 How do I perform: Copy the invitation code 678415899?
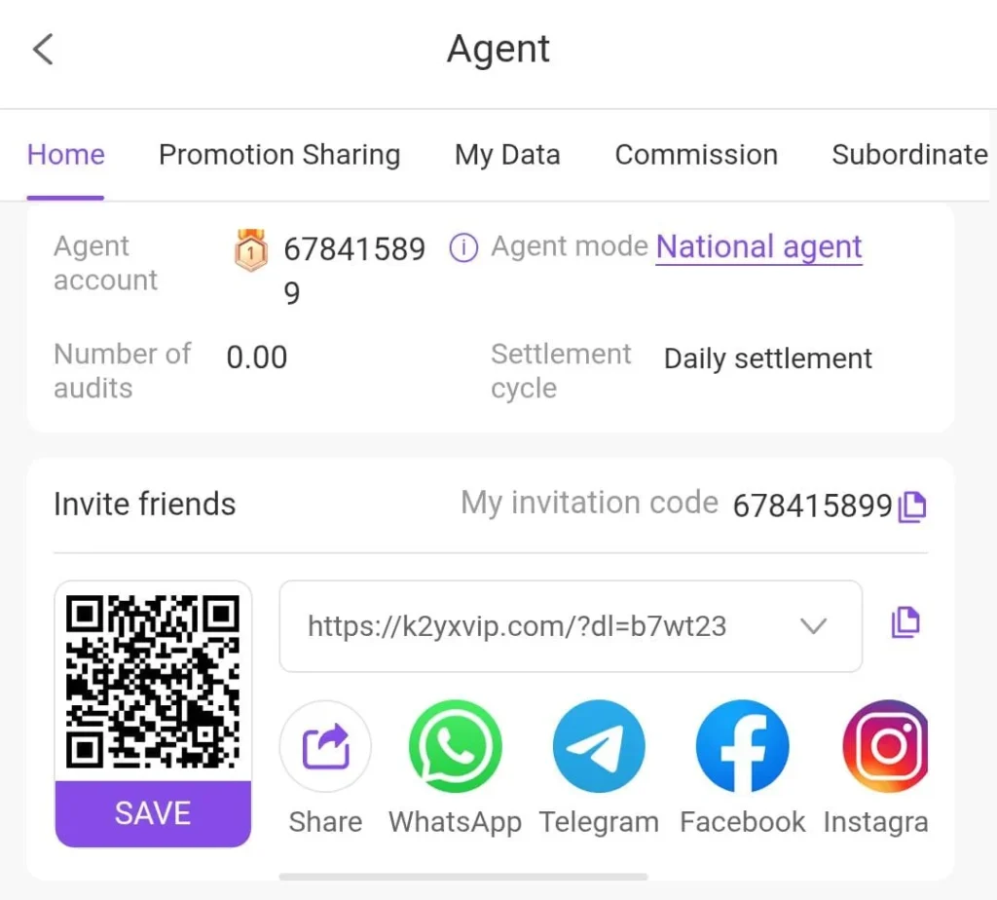click(912, 506)
